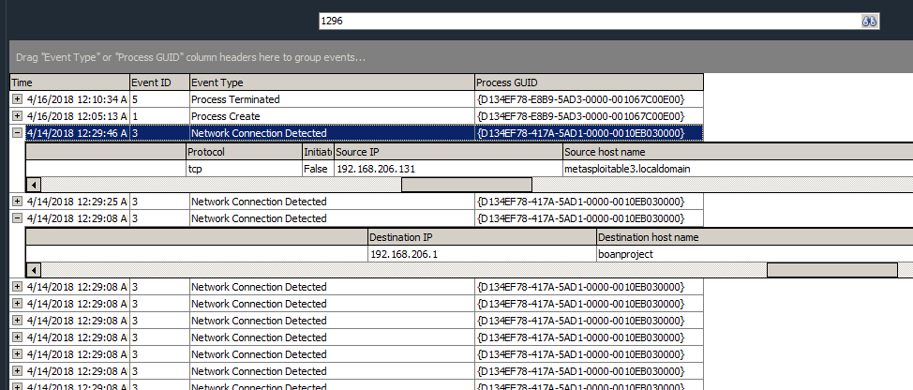Image resolution: width=913 pixels, height=390 pixels.
Task: Select the 4/16/2018 12:05:13 time cell
Action: [x=77, y=116]
